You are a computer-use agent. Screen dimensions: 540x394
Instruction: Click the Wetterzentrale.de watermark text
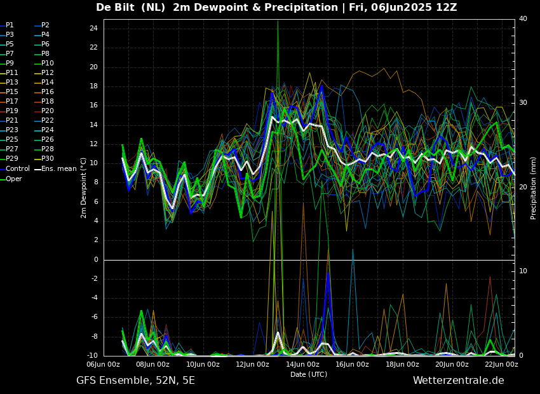tap(459, 381)
